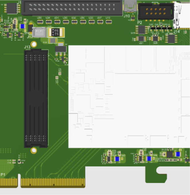Image resolution: width=190 pixels, height=195 pixels.
Task: Select the blue component at top-left
Action: [x=22, y=26]
